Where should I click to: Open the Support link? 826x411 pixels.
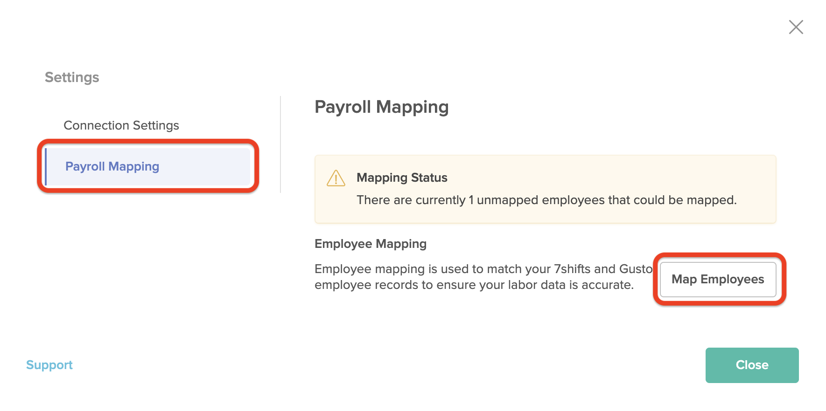click(49, 365)
